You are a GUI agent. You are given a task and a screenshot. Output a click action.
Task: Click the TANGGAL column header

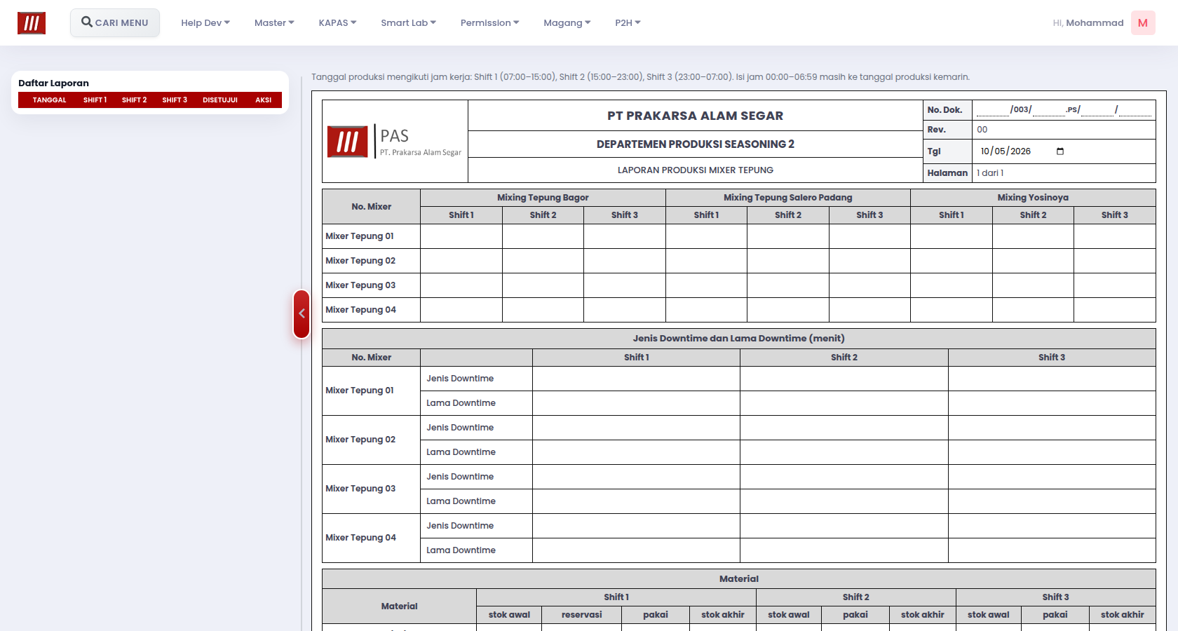tap(49, 100)
